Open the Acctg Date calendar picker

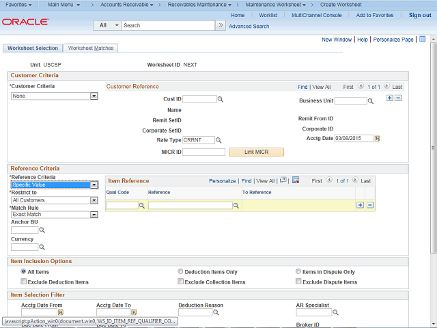point(377,139)
